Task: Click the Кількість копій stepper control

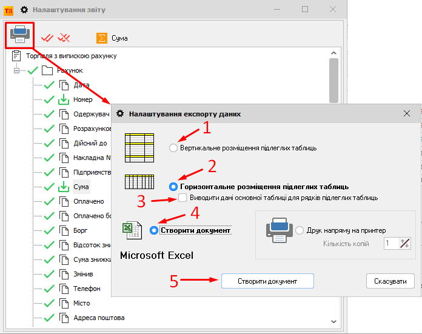Action: (405, 243)
